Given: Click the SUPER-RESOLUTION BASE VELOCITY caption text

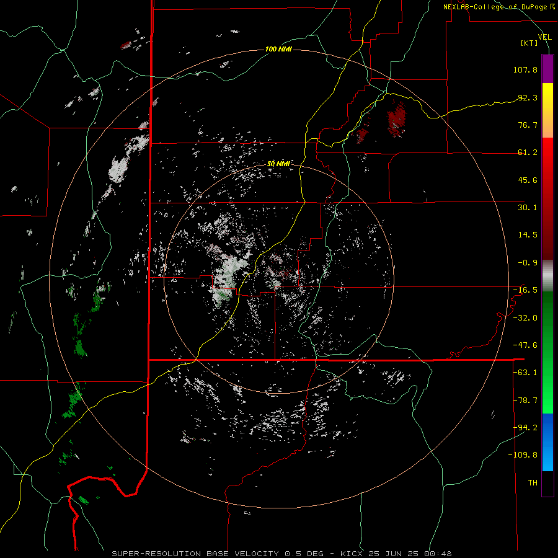Looking at the screenshot, I should pyautogui.click(x=195, y=554).
